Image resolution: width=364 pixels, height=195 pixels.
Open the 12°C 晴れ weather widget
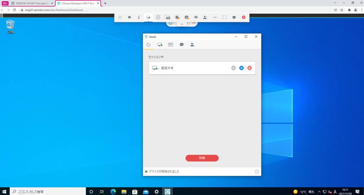(304, 192)
